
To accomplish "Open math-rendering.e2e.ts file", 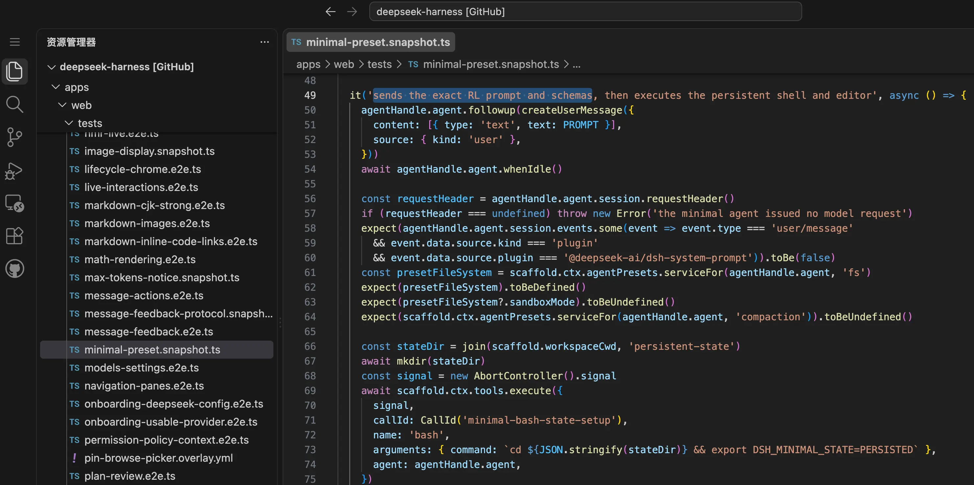I will [156, 260].
